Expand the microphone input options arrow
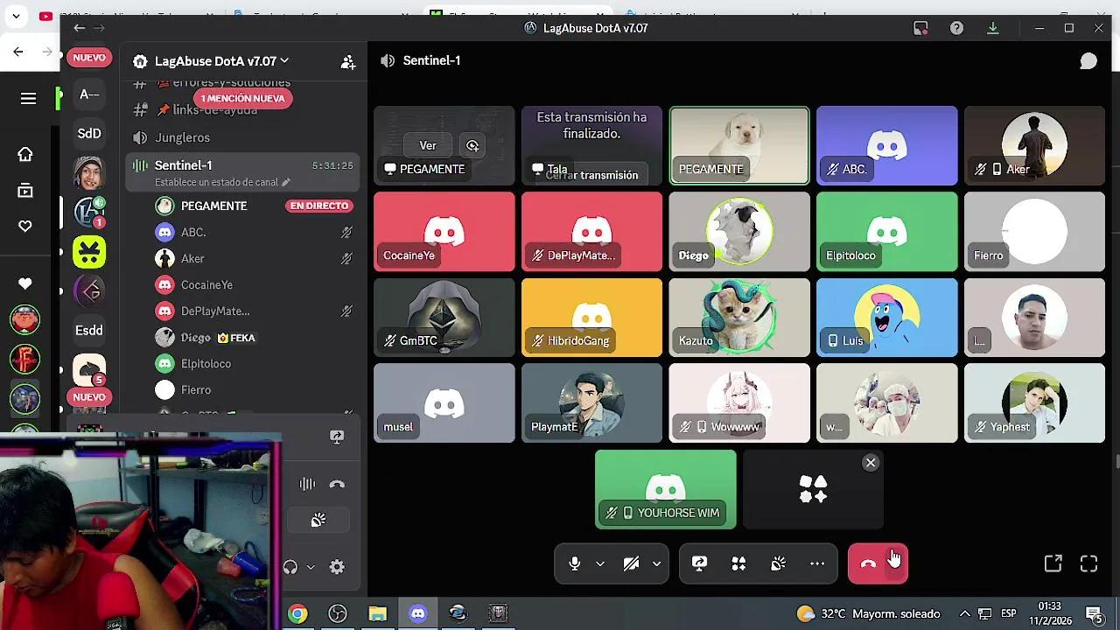The image size is (1120, 630). pyautogui.click(x=600, y=564)
